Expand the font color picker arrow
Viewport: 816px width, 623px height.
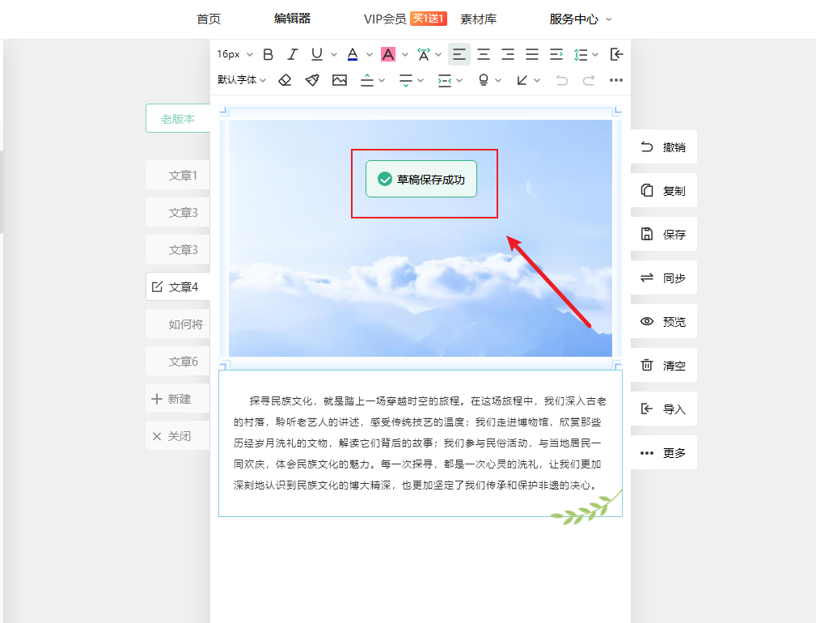[x=370, y=55]
